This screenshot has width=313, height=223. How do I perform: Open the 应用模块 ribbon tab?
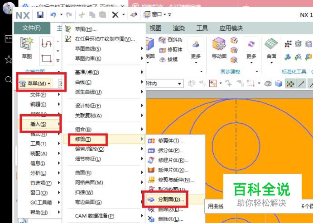click(x=231, y=28)
